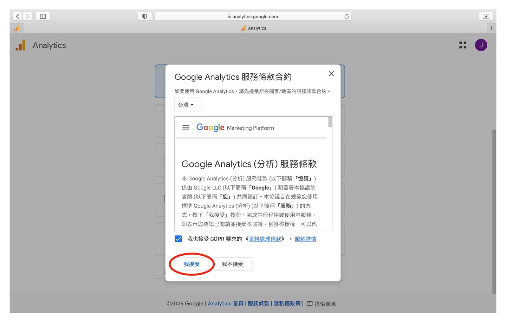
Task: Toggle the Safari sidebar button
Action: coord(43,17)
